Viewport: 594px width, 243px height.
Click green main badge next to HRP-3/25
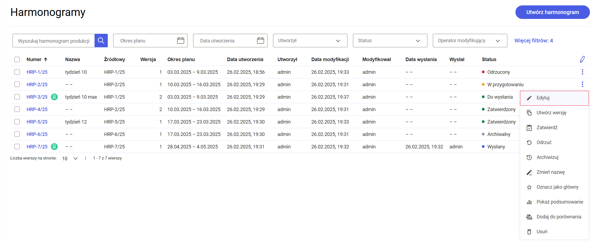[x=54, y=97]
